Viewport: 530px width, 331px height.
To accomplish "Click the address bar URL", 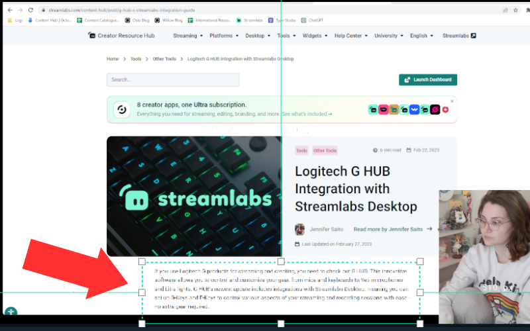I will coord(122,10).
